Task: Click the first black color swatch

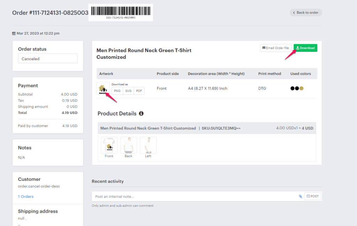Action: coord(293,88)
